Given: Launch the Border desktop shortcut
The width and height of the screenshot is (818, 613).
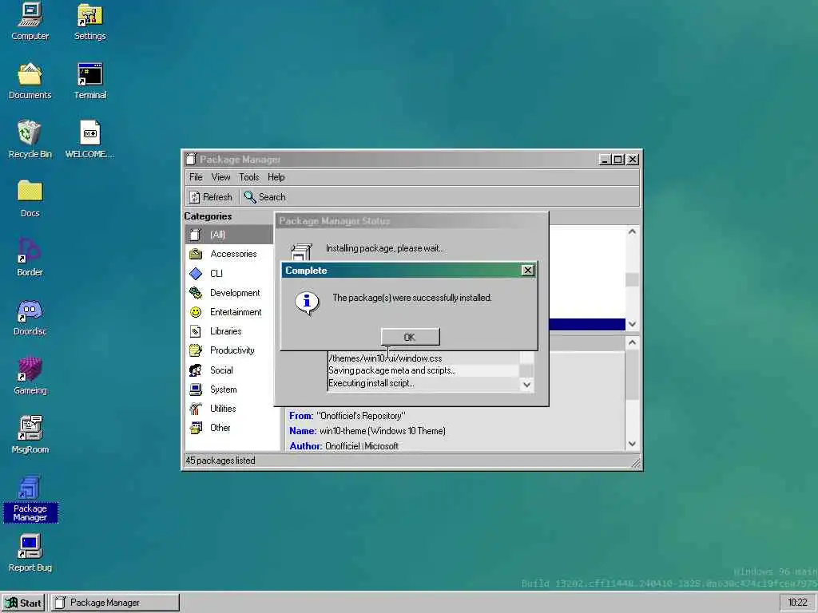Looking at the screenshot, I should (x=30, y=258).
